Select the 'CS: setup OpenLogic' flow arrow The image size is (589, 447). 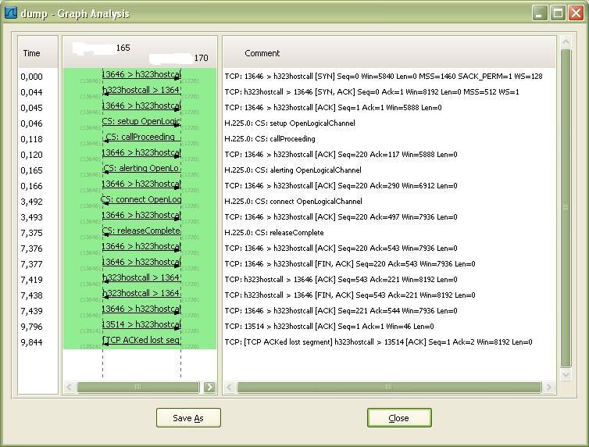click(x=141, y=122)
